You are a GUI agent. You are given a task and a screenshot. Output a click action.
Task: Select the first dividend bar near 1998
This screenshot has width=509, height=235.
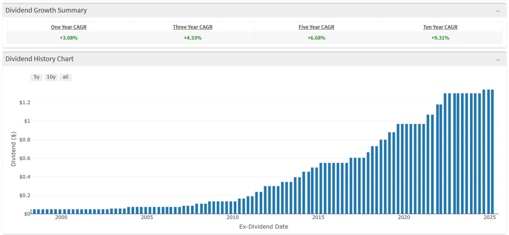click(x=34, y=211)
